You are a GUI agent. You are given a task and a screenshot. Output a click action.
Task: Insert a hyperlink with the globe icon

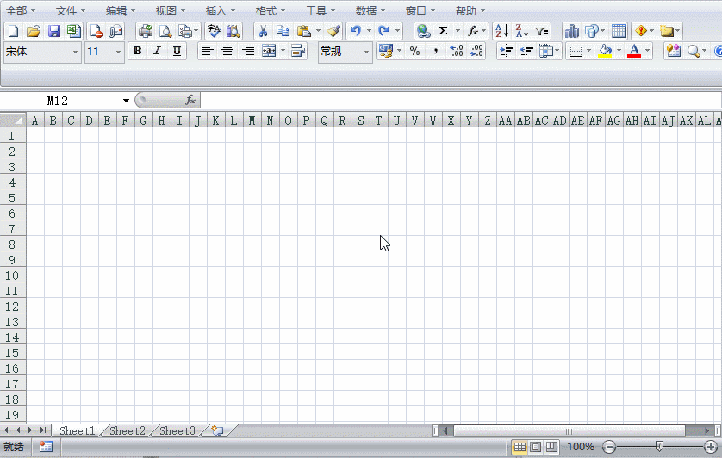[x=423, y=31]
